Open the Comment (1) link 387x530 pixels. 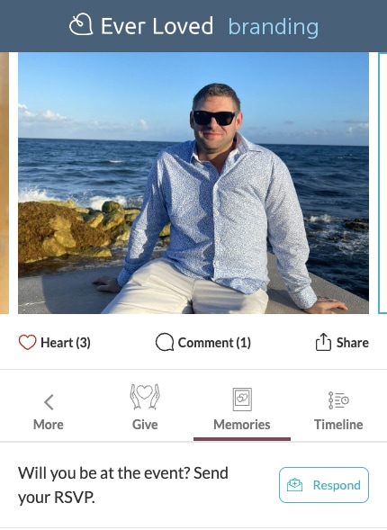[203, 343]
